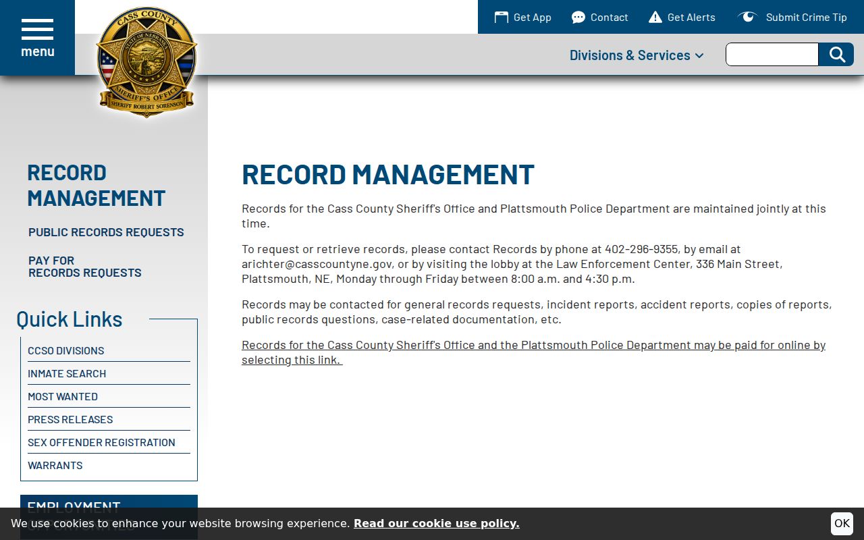Select Public Records Requests in sidebar
The height and width of the screenshot is (540, 864).
[106, 232]
